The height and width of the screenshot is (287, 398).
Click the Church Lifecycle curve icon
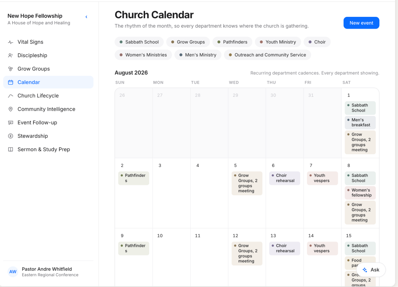click(10, 96)
